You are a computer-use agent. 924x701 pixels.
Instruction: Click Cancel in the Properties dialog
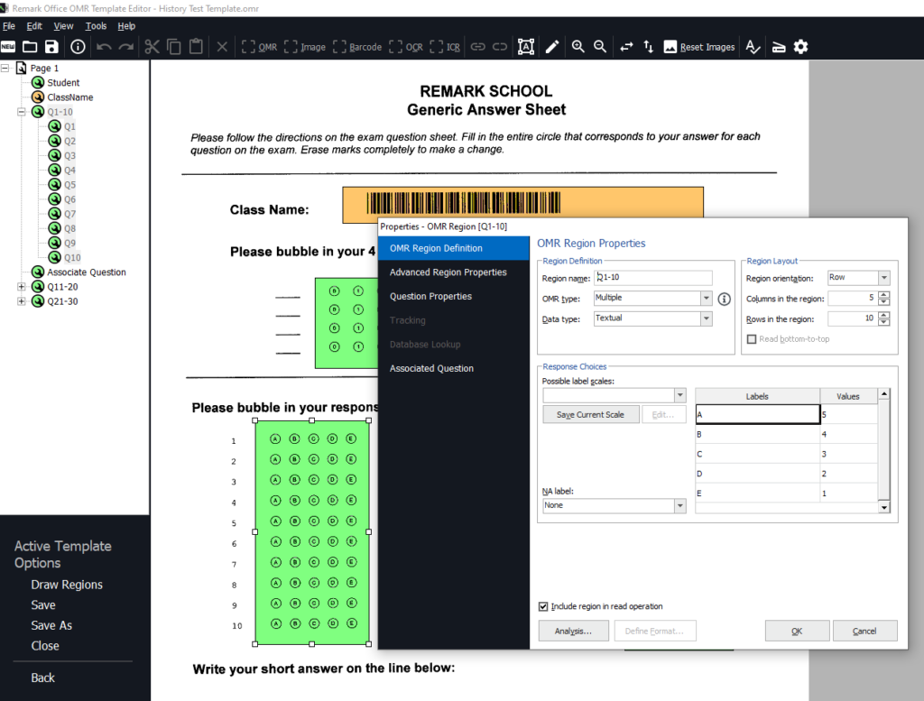(864, 631)
